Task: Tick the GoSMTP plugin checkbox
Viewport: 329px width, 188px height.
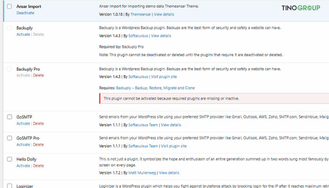Action: (9, 117)
